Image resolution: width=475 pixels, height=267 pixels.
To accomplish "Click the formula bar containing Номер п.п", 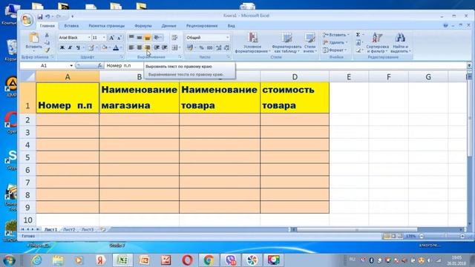I will click(286, 66).
